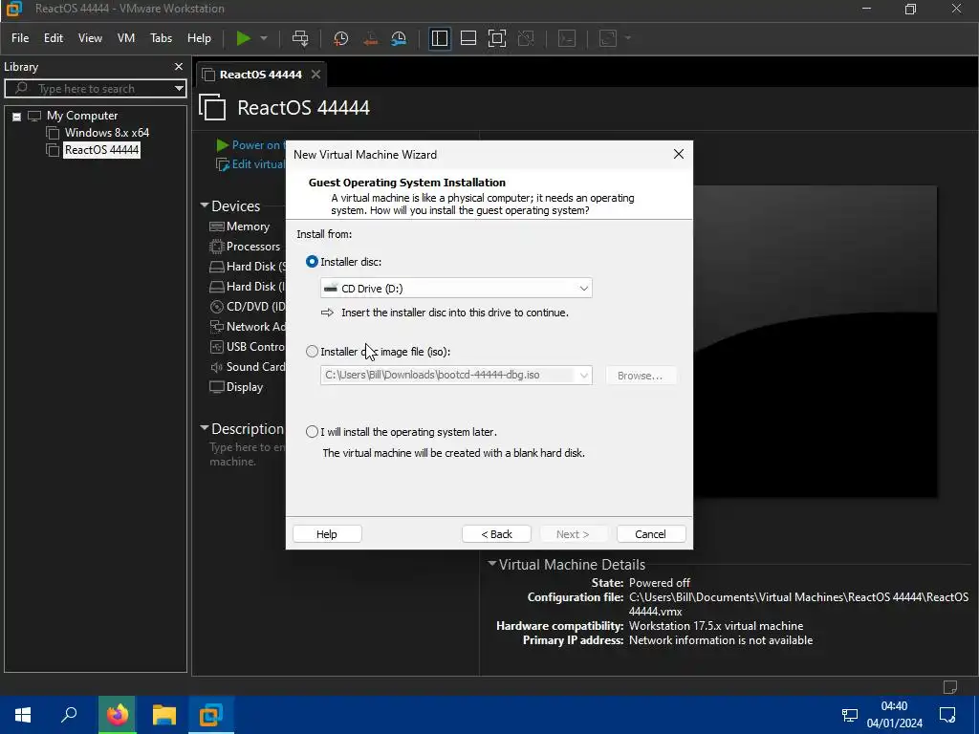Image resolution: width=979 pixels, height=734 pixels.
Task: Open File Explorer from the taskbar
Action: point(164,715)
